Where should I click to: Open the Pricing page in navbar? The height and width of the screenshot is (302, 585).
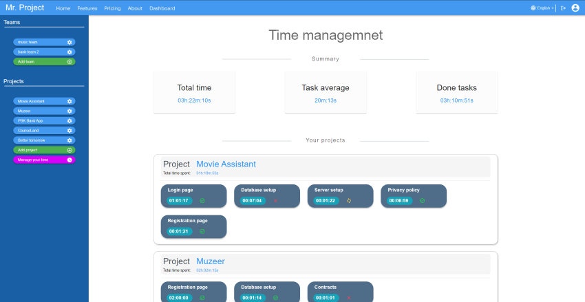112,8
